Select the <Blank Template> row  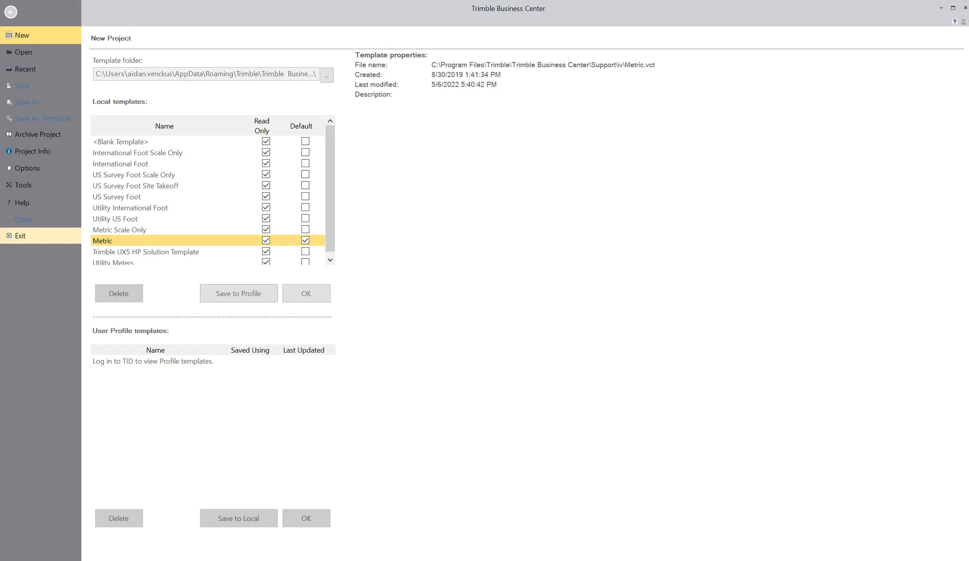tap(208, 142)
